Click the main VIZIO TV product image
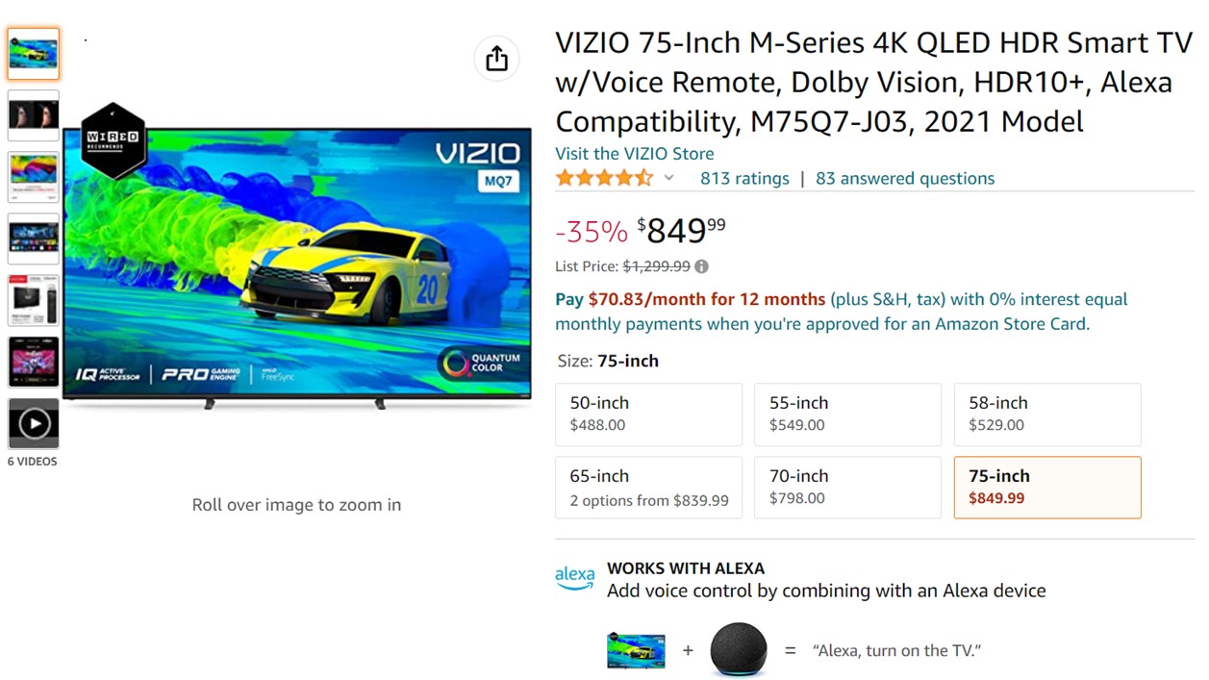Viewport: 1209px width, 680px height. click(x=296, y=260)
